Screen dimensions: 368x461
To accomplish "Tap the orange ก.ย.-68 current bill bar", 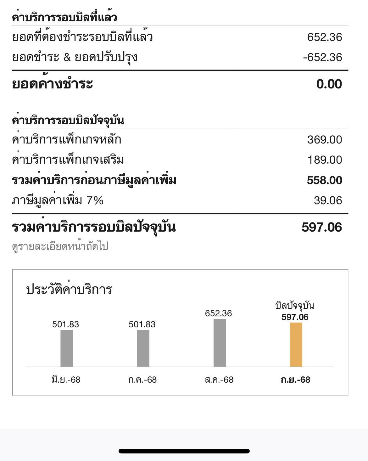I will [x=296, y=345].
